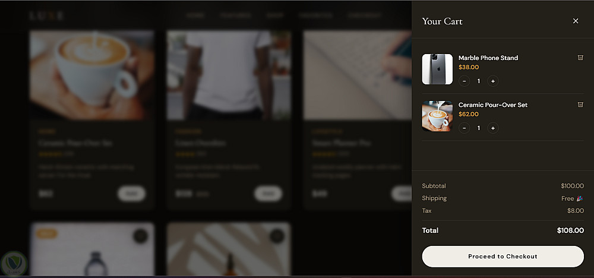Close the Your Cart panel
594x278 pixels.
point(576,21)
